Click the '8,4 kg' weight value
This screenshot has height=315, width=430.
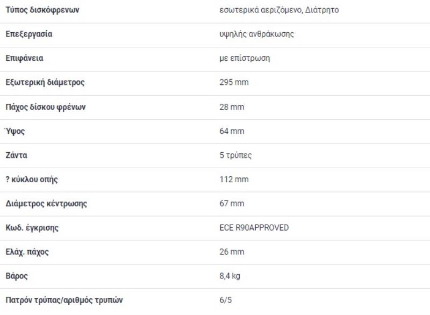click(x=230, y=276)
